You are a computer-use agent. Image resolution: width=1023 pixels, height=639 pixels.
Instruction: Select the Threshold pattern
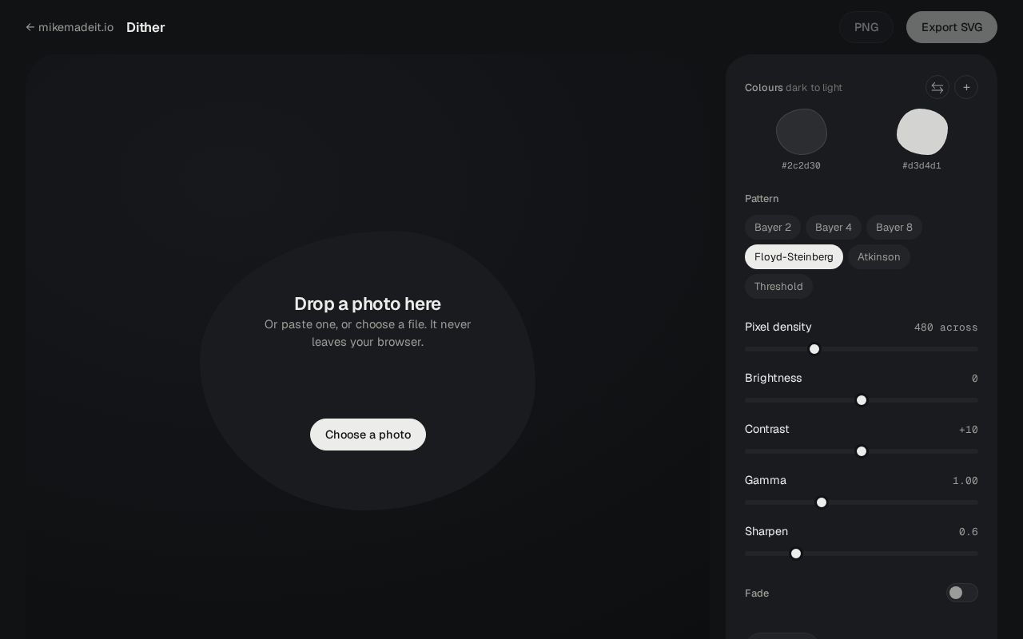pyautogui.click(x=778, y=287)
